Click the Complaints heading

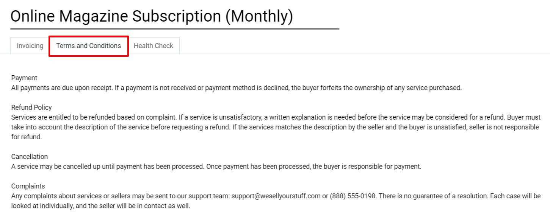click(28, 186)
